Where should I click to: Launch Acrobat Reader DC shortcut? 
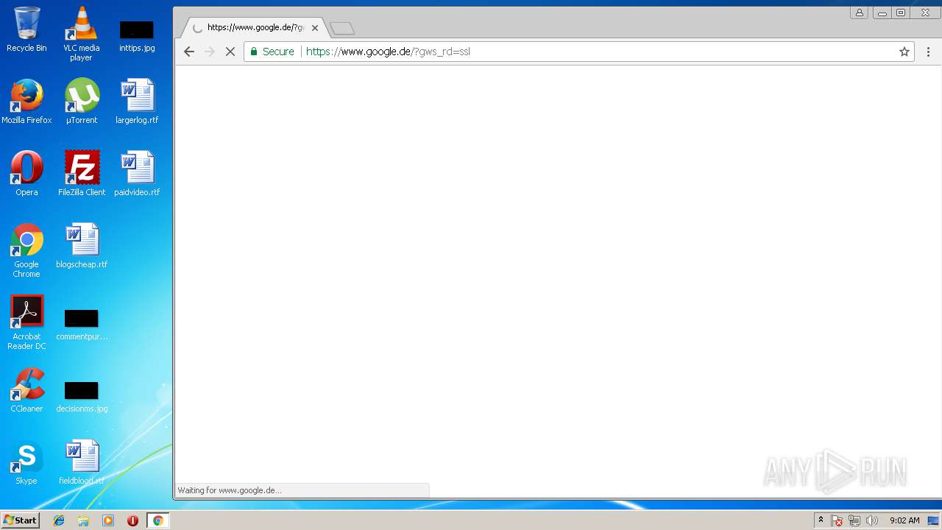26,322
